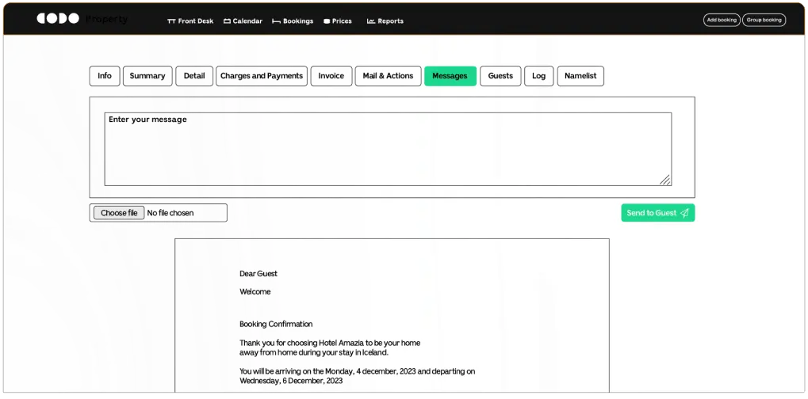Click the Calendar icon in top navigation

click(228, 21)
